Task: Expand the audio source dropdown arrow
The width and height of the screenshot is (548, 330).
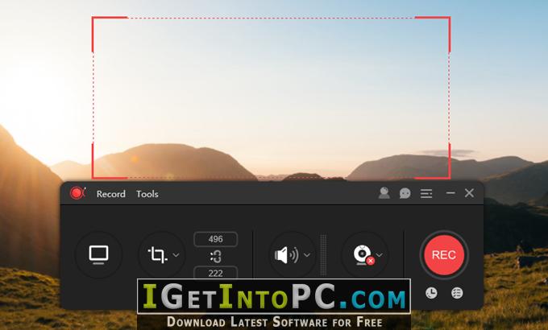Action: [307, 255]
